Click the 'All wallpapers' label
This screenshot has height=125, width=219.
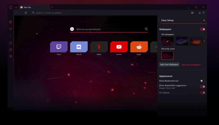[x=168, y=34]
